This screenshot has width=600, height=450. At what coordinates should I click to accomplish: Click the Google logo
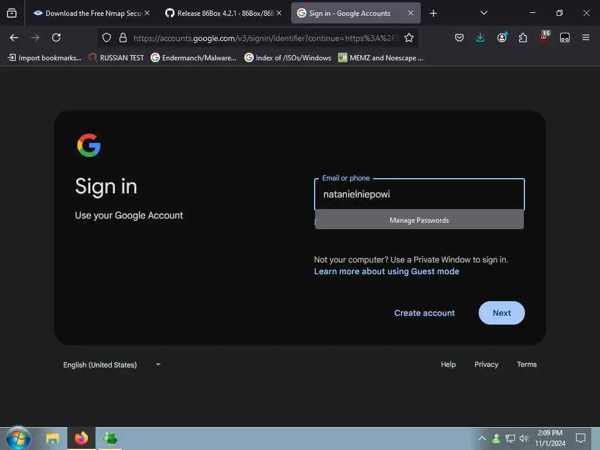coord(89,145)
